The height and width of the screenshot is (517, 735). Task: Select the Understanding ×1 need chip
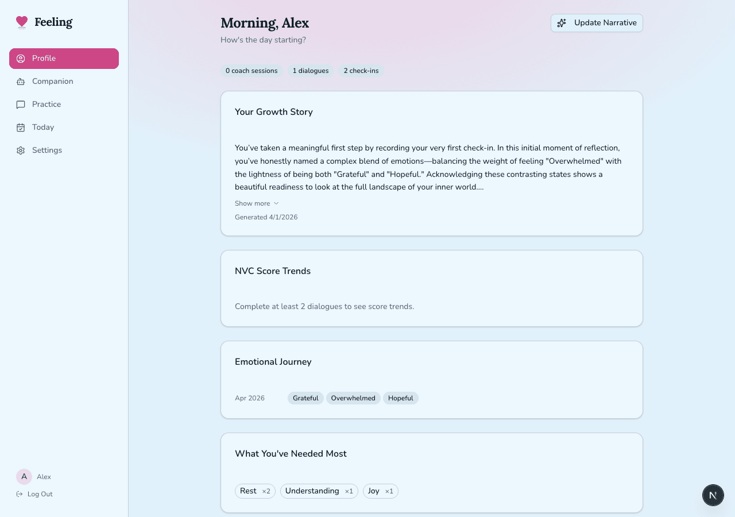coord(319,491)
